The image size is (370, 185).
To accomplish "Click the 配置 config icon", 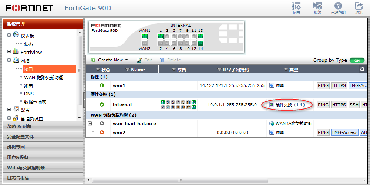I will [16, 109].
